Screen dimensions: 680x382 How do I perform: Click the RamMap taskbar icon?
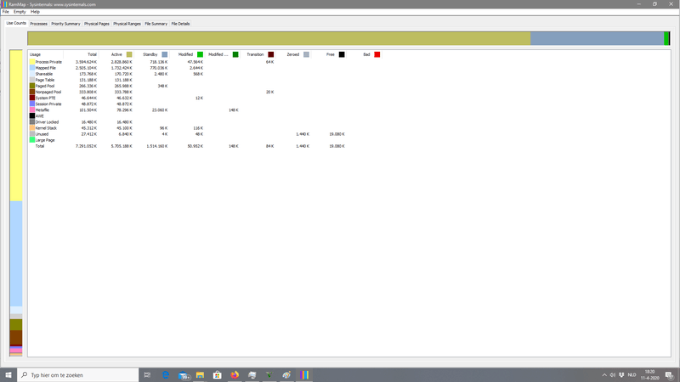304,375
